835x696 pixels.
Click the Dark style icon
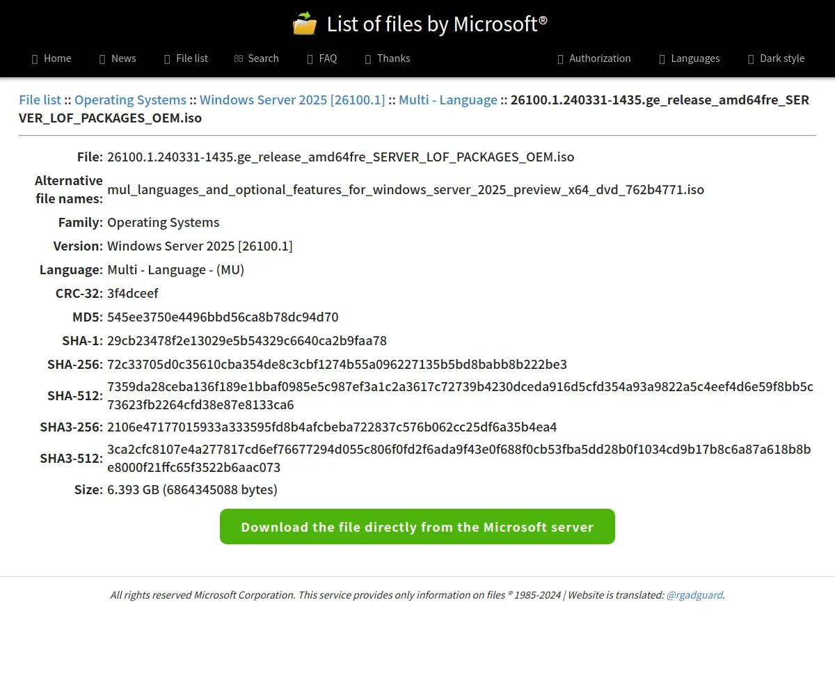tap(751, 59)
